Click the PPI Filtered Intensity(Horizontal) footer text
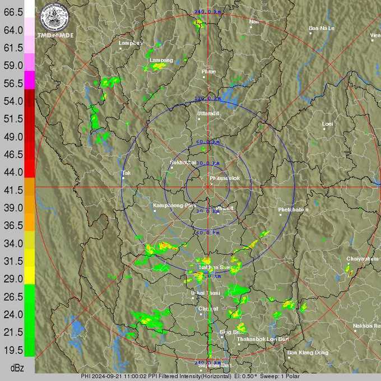This screenshot has width=381, height=381. [189, 377]
